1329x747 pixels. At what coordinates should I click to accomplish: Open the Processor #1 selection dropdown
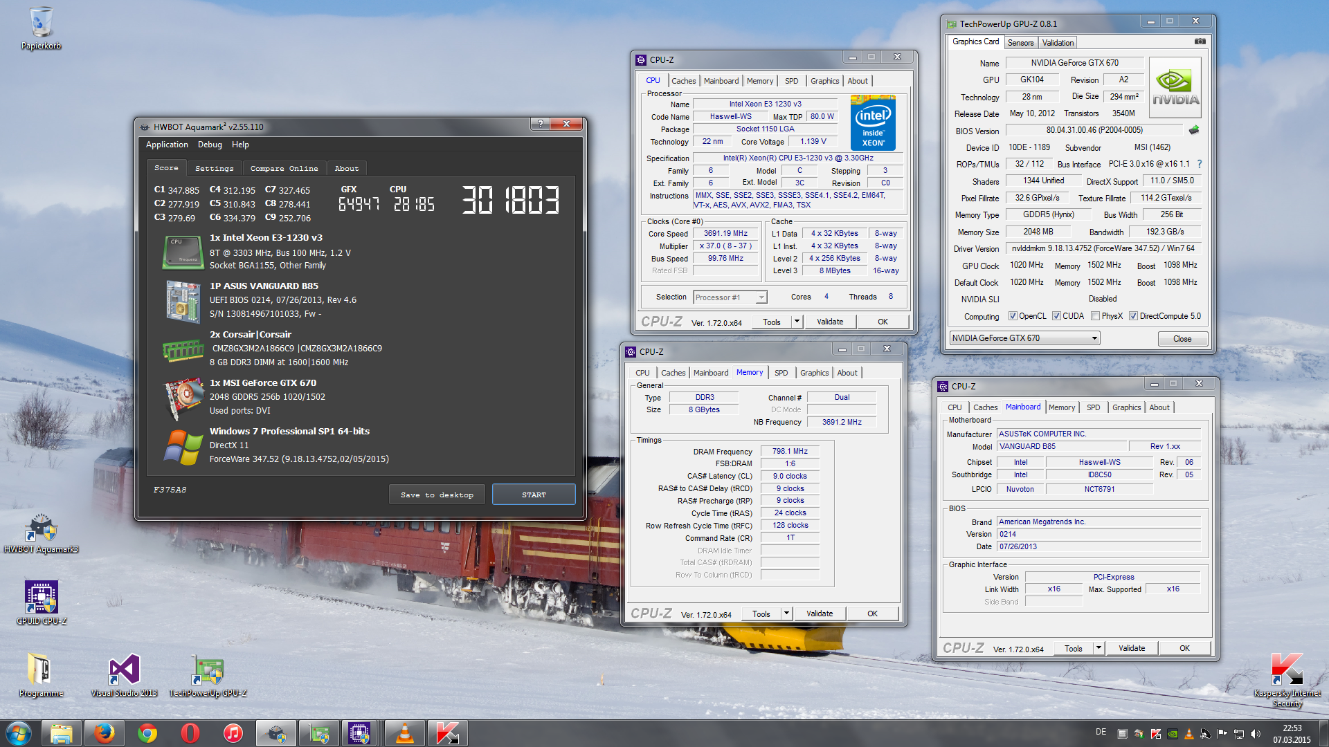730,297
